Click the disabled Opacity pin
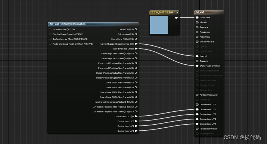Image resolution: width=267 pixels, height=144 pixels. (197, 47)
